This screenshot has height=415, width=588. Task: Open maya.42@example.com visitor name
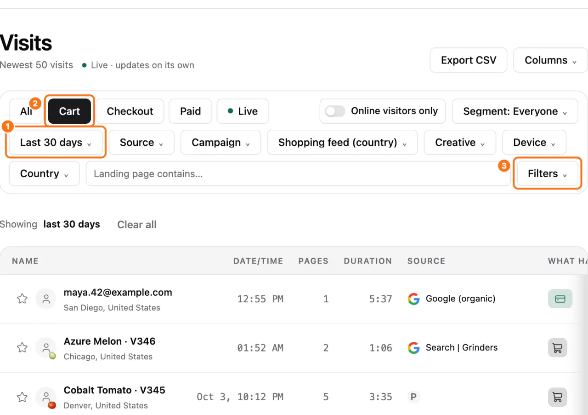point(118,293)
